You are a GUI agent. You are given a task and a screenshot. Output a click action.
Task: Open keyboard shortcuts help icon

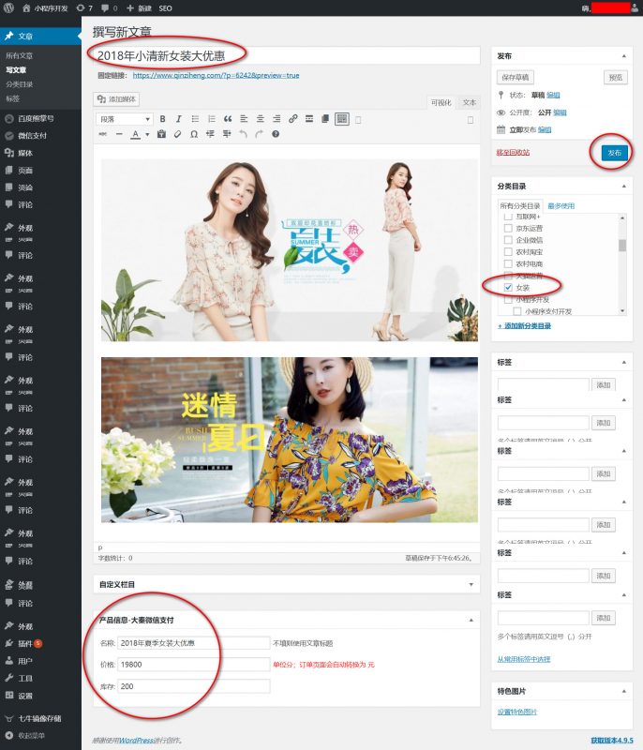click(276, 134)
